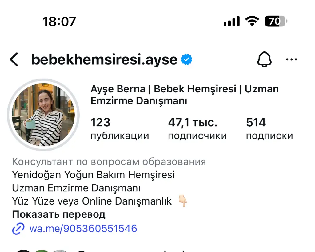Tap Показать перевод to translate bio
The image size is (315, 252).
pyautogui.click(x=59, y=214)
